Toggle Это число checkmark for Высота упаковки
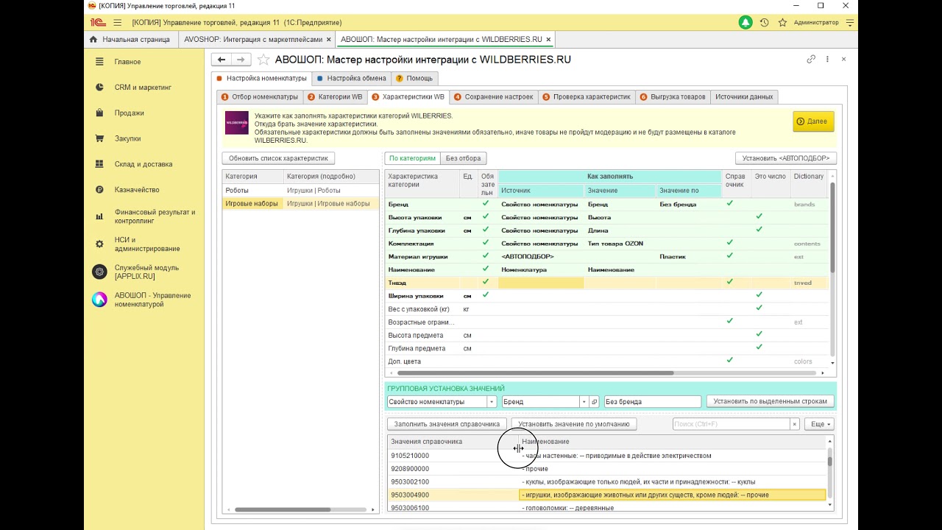This screenshot has height=530, width=942. point(759,217)
